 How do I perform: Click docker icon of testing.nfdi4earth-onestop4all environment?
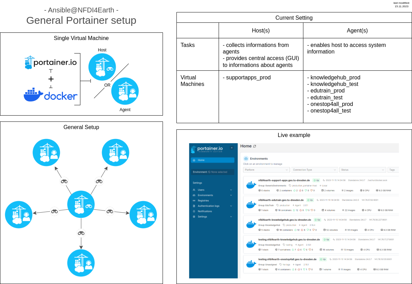pos(251,264)
